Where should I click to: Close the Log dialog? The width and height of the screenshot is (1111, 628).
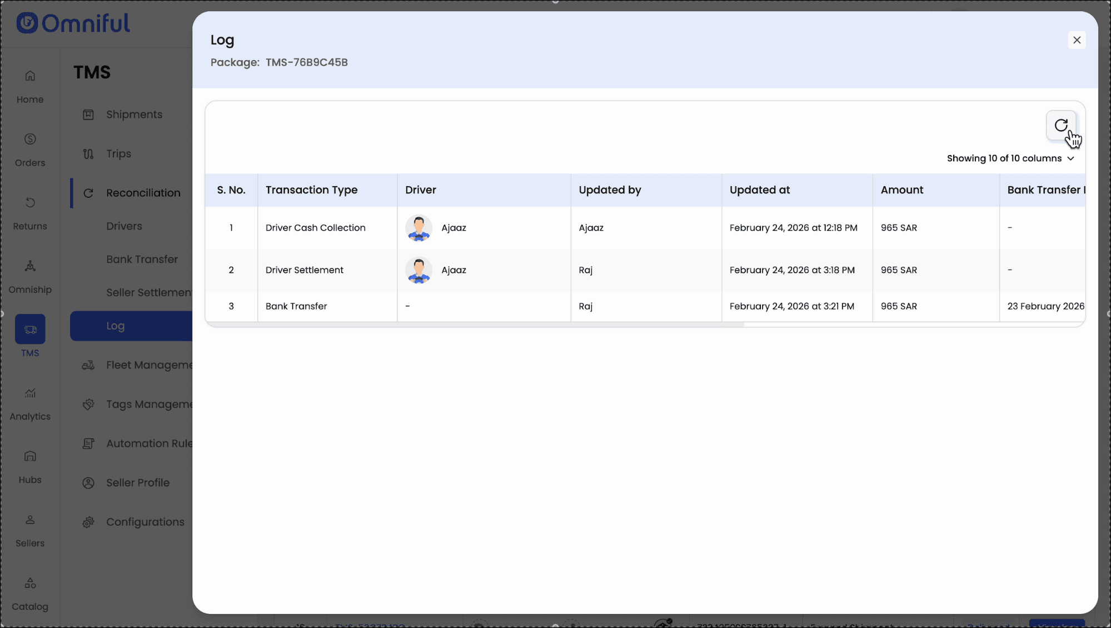(1077, 40)
